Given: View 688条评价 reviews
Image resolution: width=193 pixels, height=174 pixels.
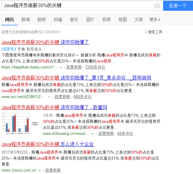Looking at the screenshot, I should click(x=83, y=97).
